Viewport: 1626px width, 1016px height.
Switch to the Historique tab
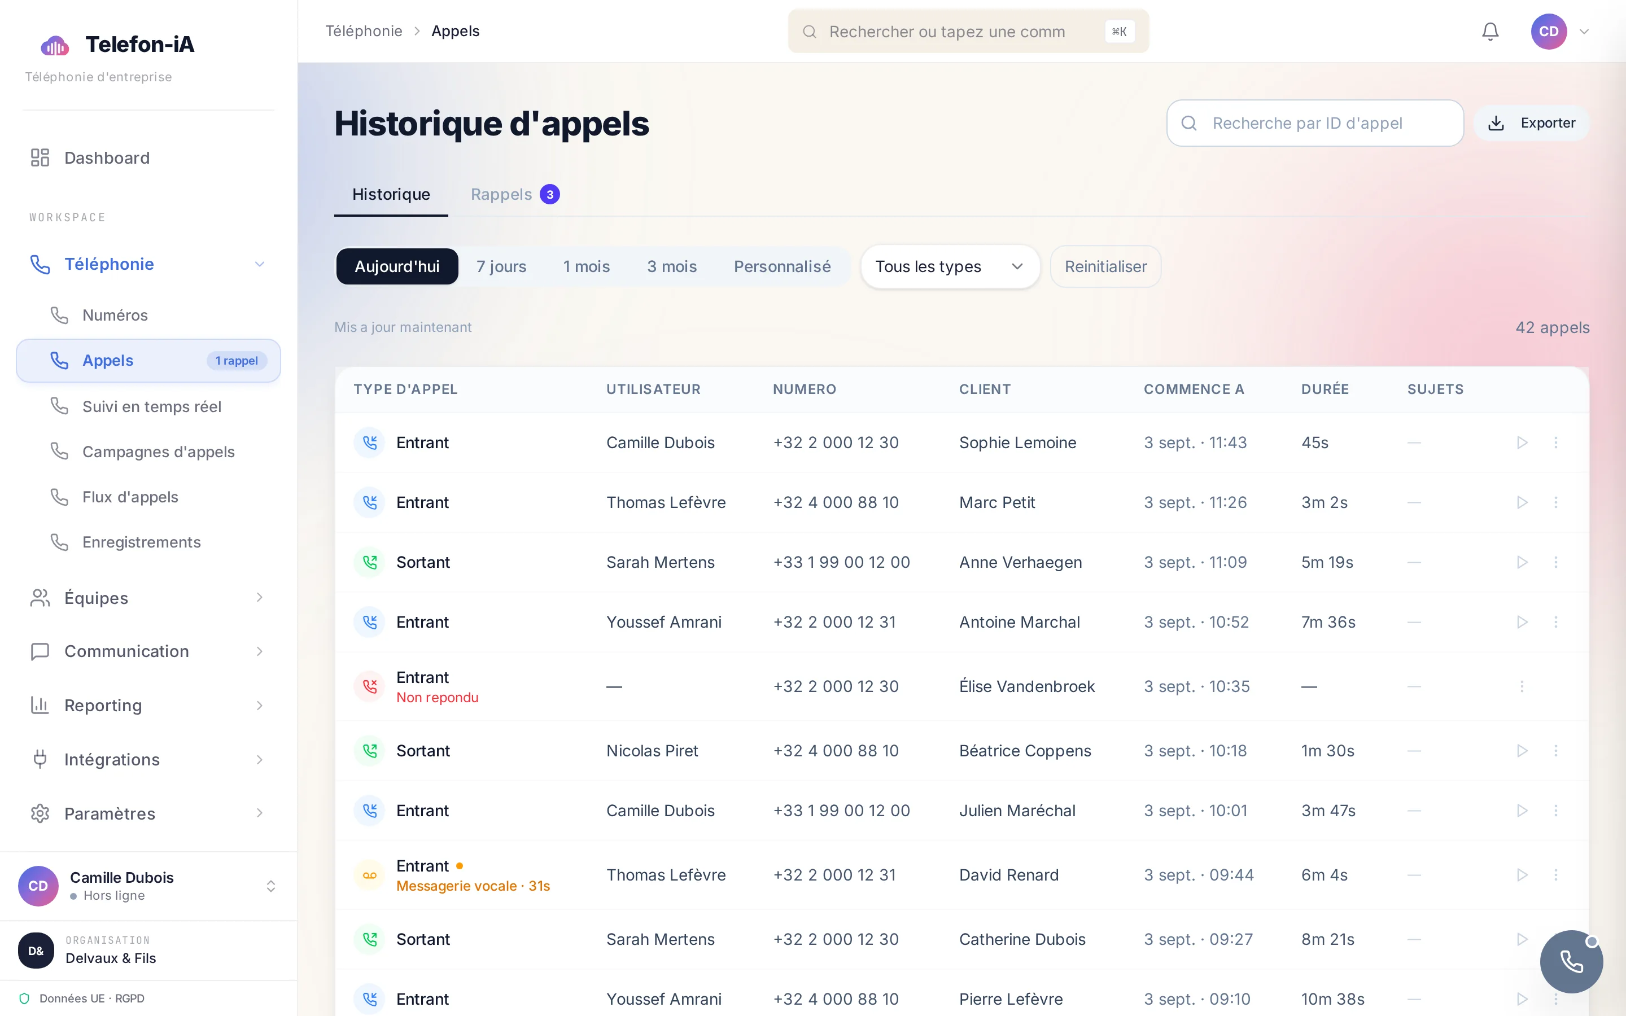(x=391, y=194)
